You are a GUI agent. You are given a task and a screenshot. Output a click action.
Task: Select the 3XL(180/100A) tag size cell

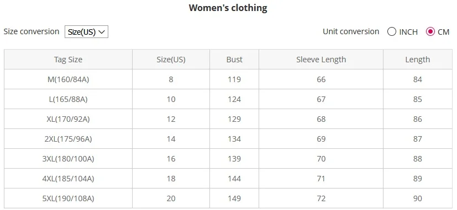coord(68,159)
